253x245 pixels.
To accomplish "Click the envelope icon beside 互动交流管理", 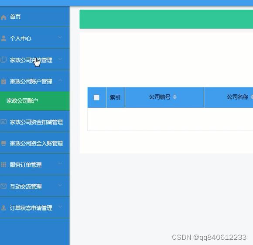I will (3, 186).
